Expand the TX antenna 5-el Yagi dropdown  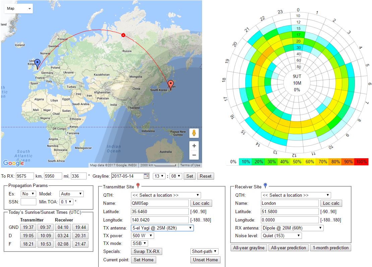162,228
